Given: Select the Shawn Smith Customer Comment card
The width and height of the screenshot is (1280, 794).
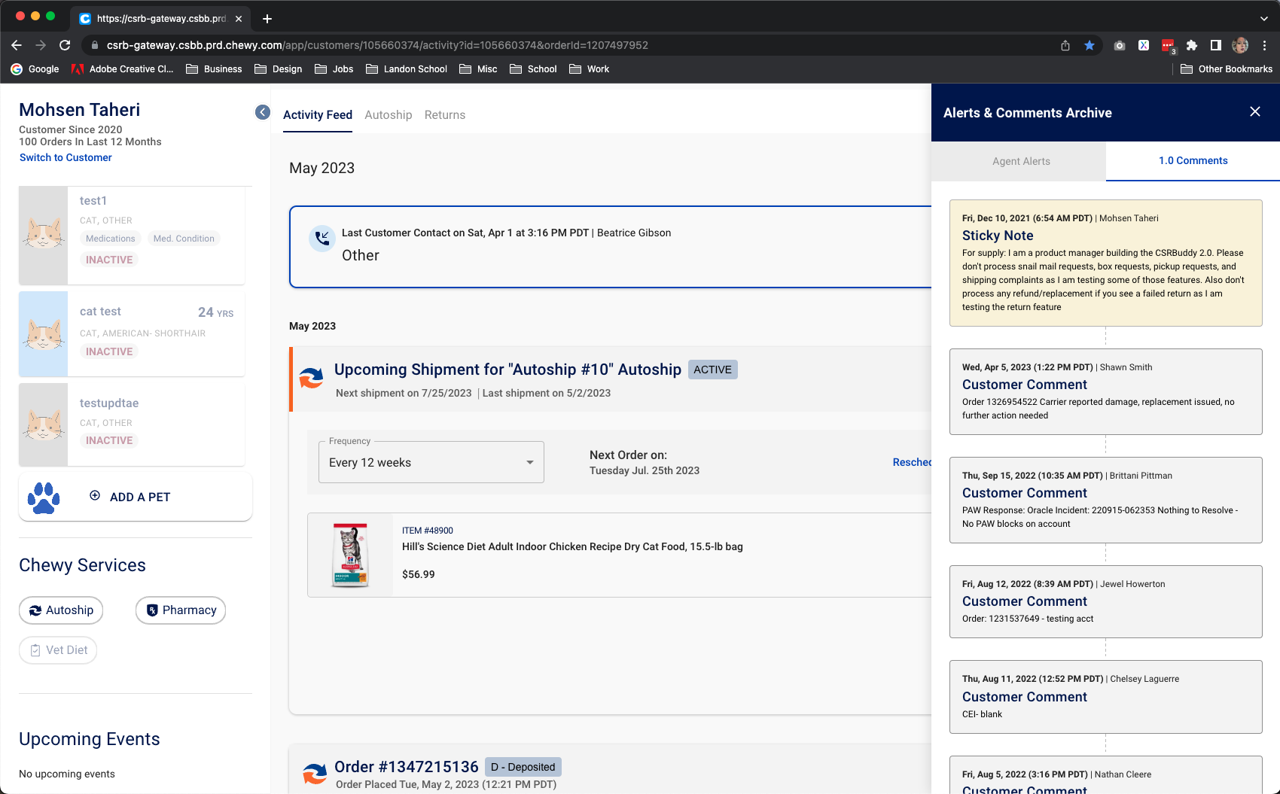Looking at the screenshot, I should (x=1105, y=391).
